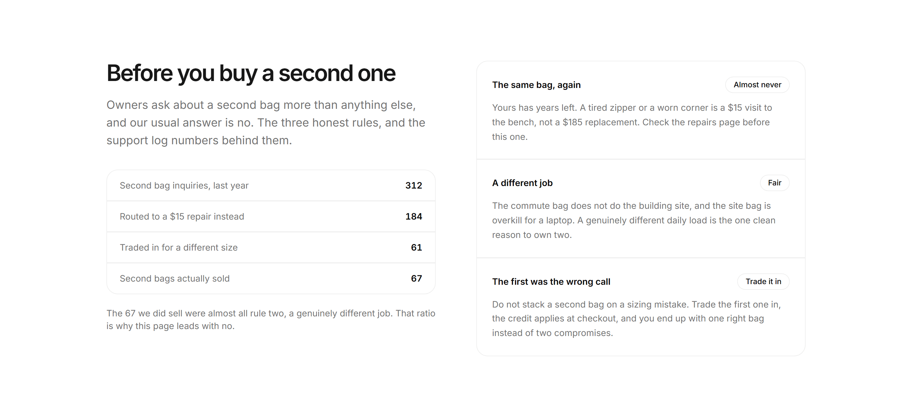The width and height of the screenshot is (912, 417).
Task: Click the 67 sold value
Action: click(416, 278)
